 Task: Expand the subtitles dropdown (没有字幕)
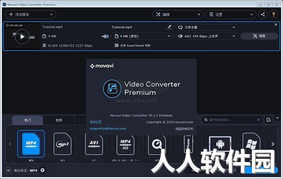(207, 27)
